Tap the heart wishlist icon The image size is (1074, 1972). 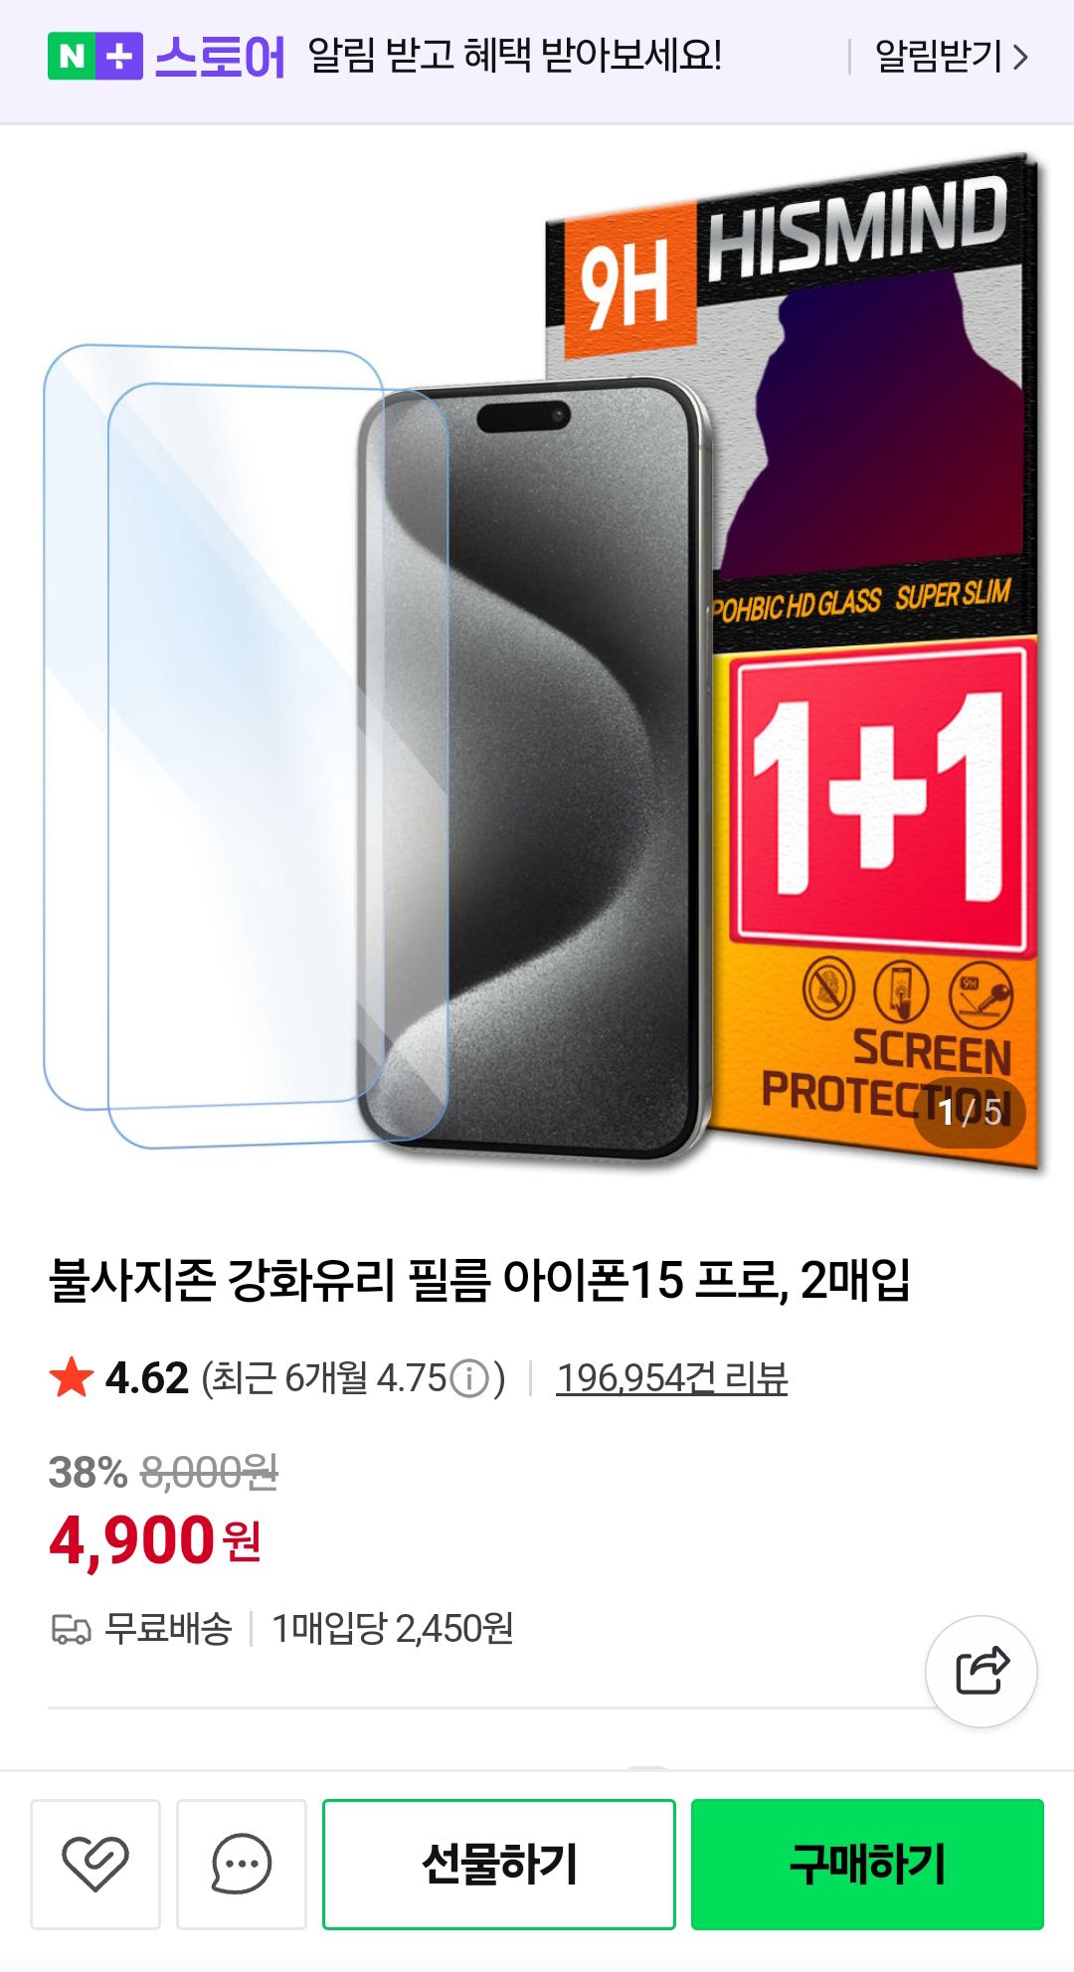pyautogui.click(x=95, y=1864)
